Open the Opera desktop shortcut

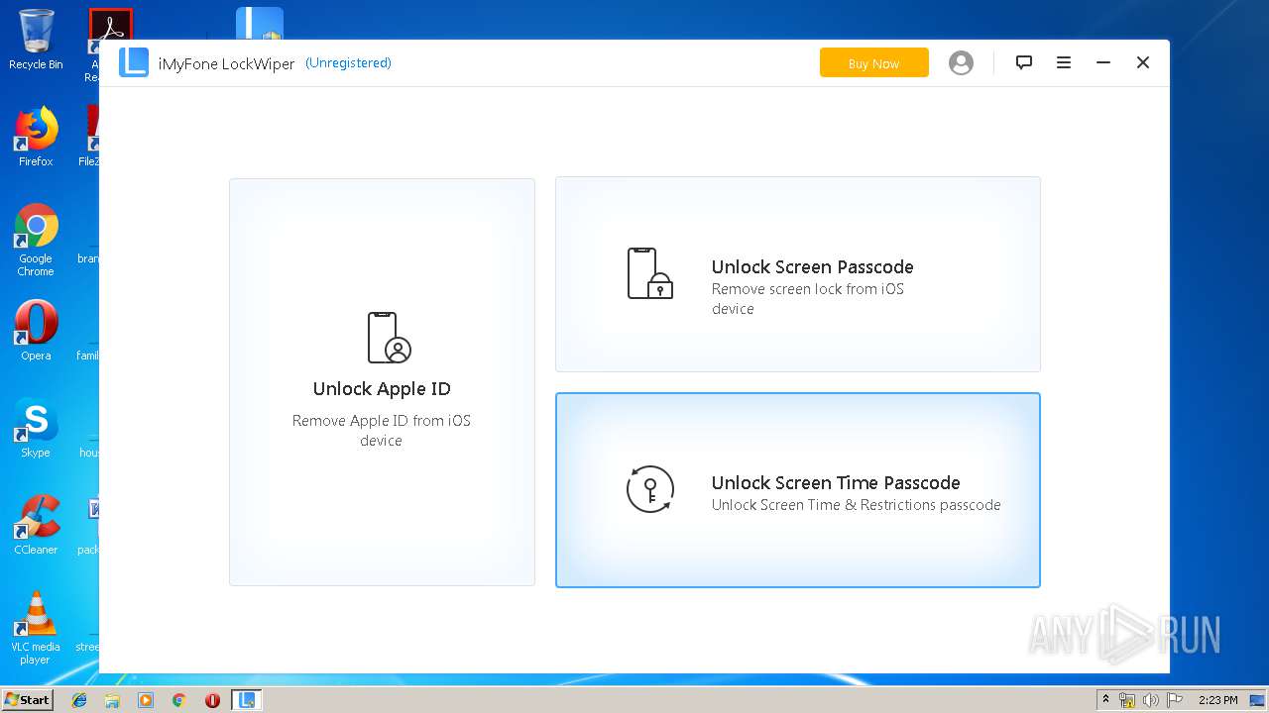[36, 331]
